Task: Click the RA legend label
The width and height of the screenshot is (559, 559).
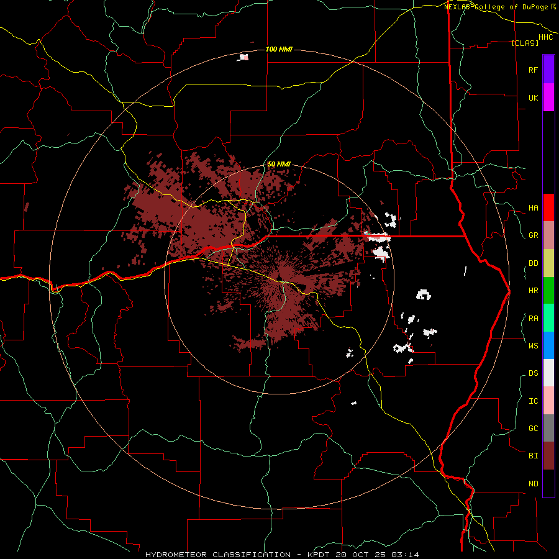Action: 533,319
